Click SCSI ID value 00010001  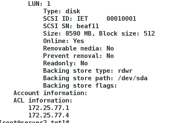(x=121, y=19)
